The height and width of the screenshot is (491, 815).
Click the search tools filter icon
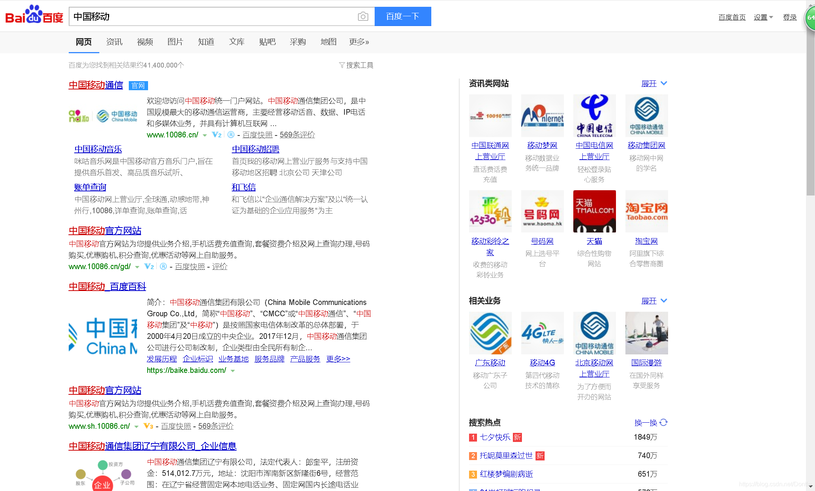coord(342,65)
